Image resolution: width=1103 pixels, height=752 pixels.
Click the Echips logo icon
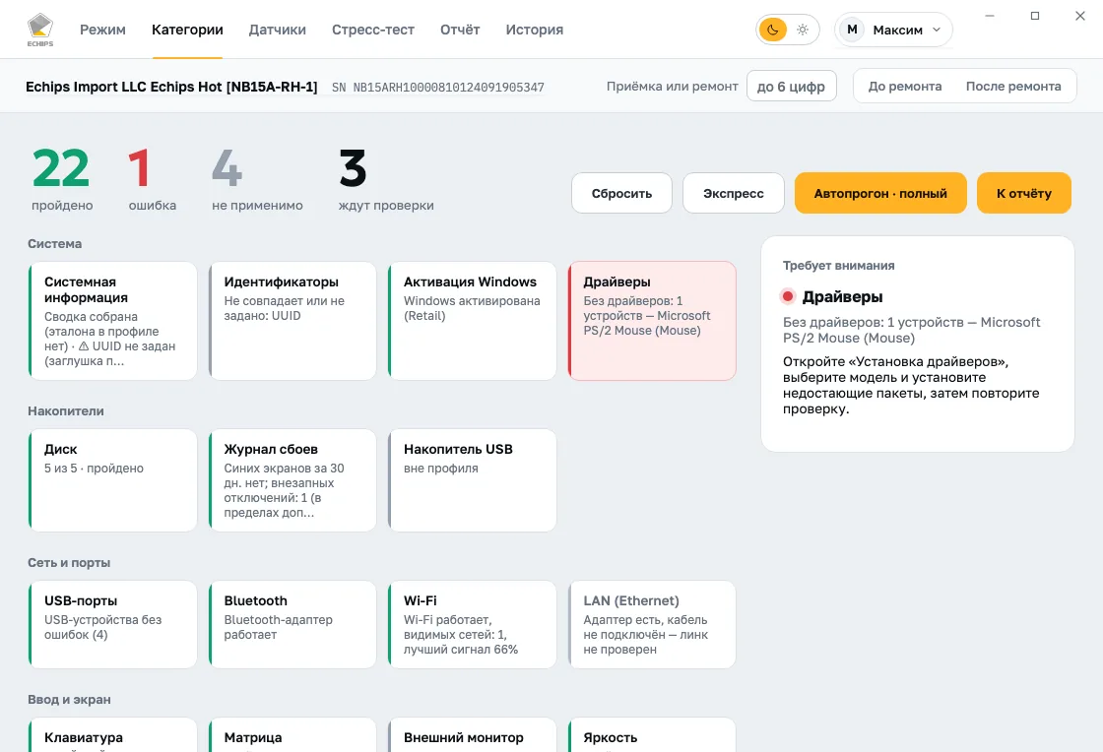pyautogui.click(x=40, y=30)
